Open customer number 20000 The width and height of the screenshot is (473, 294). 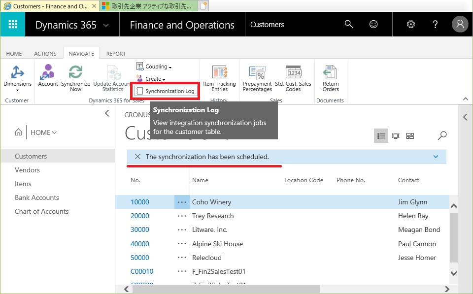[139, 216]
